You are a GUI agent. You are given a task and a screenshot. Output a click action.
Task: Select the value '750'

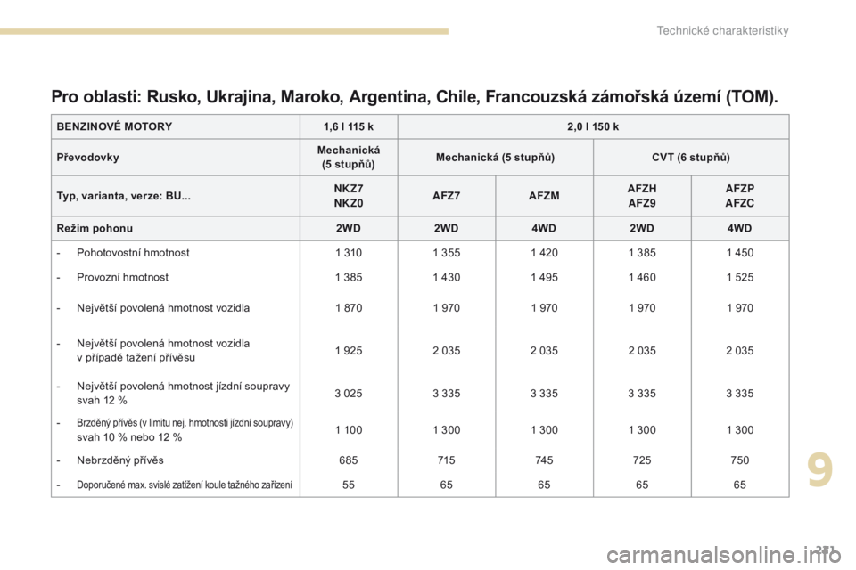coord(740,460)
